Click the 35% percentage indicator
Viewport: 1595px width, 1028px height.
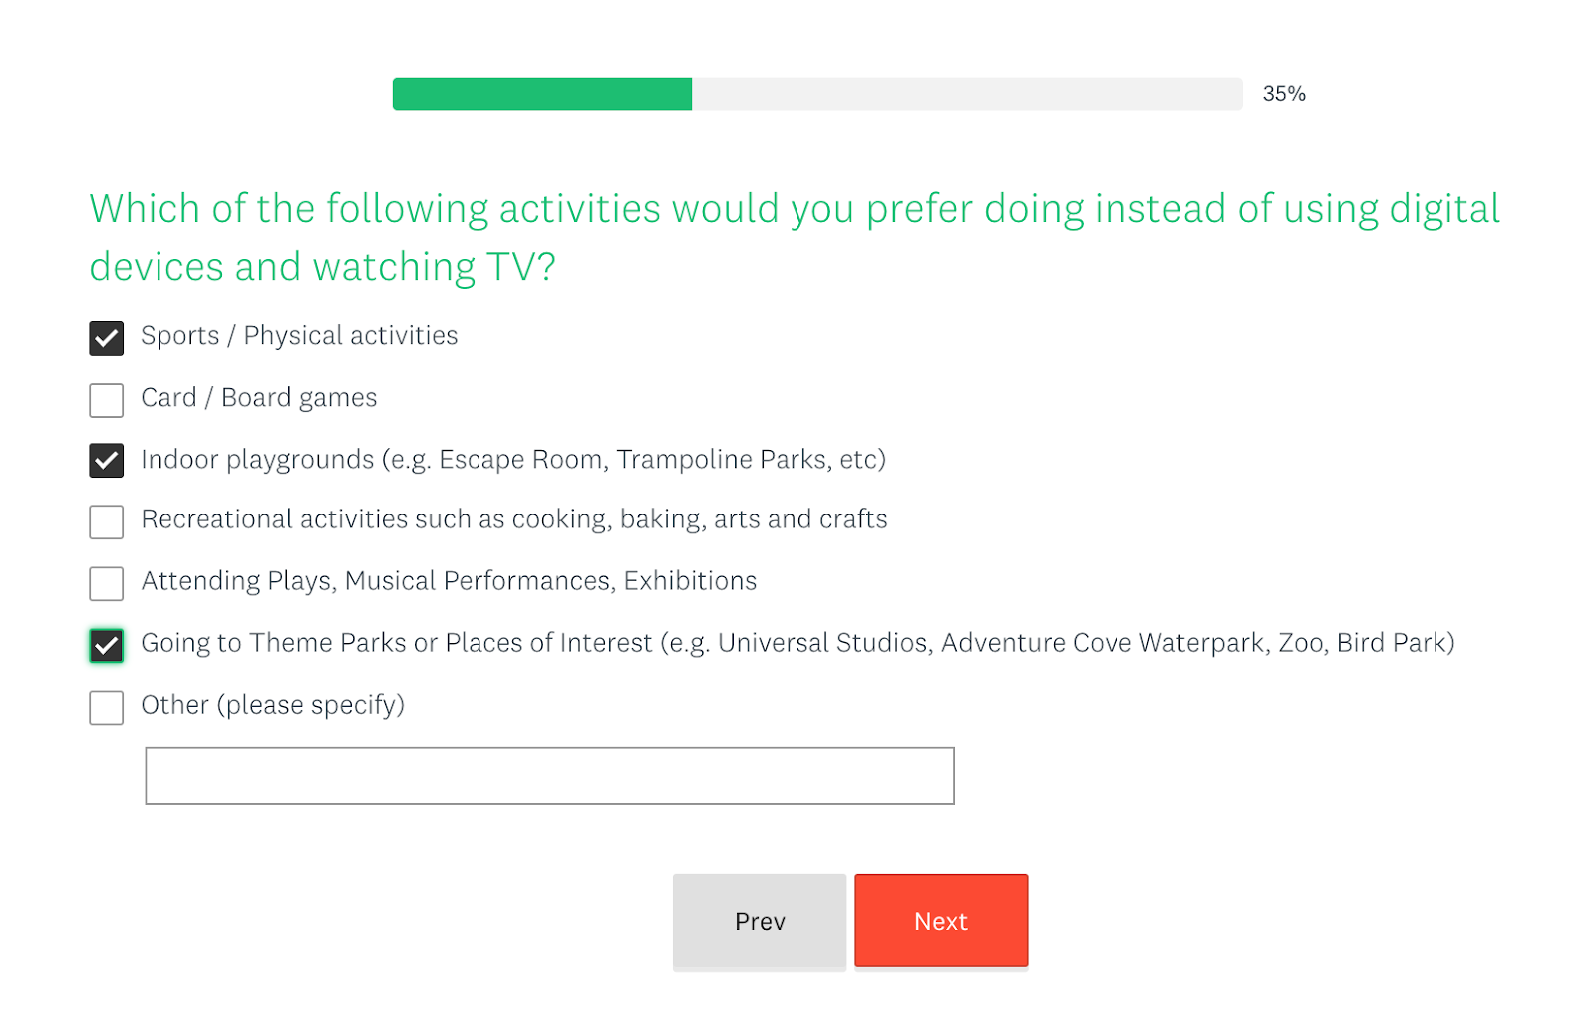[x=1284, y=95]
